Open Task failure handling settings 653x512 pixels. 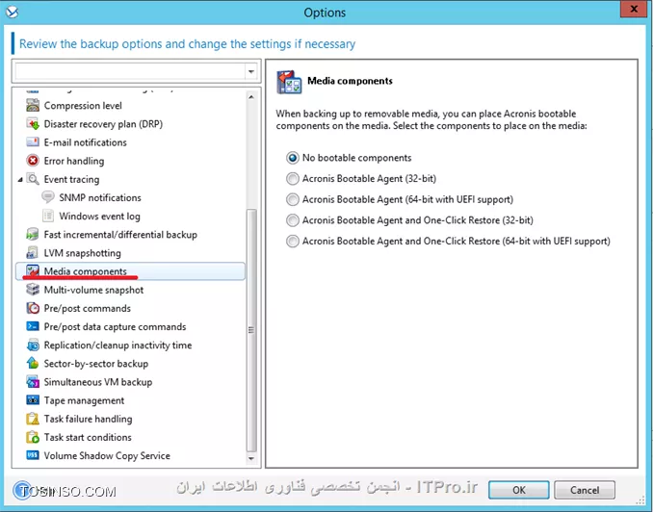click(89, 419)
